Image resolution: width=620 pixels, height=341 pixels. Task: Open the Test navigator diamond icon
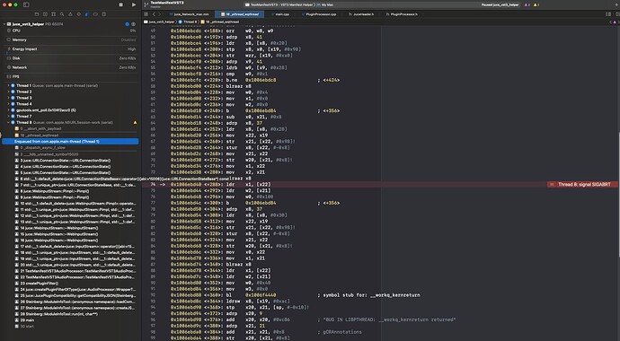coord(79,14)
